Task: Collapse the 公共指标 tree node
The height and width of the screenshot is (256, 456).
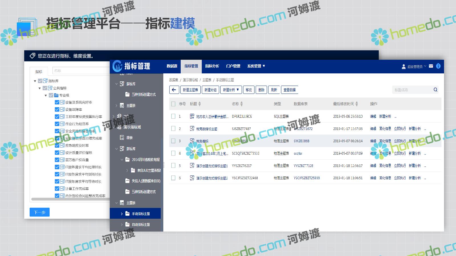Action: (x=40, y=88)
